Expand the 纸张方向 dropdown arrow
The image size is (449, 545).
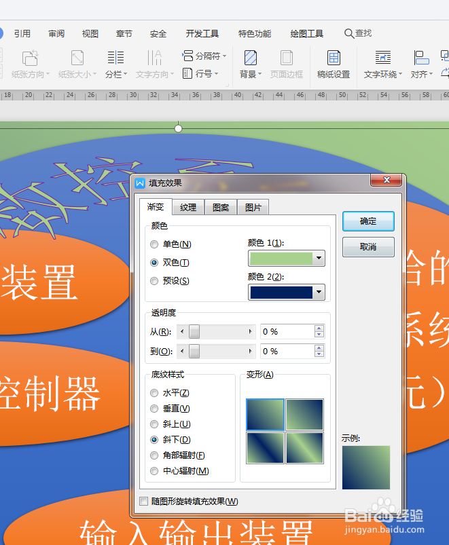click(48, 74)
